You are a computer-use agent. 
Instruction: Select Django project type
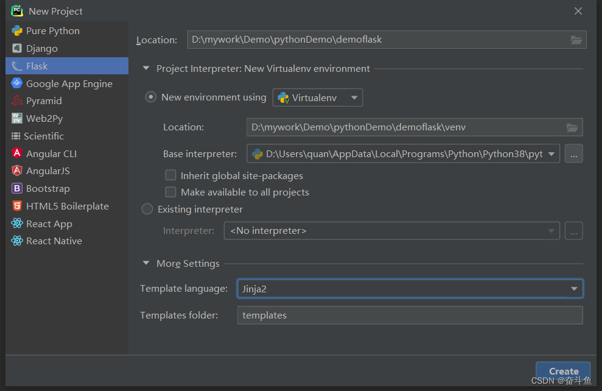(x=67, y=48)
